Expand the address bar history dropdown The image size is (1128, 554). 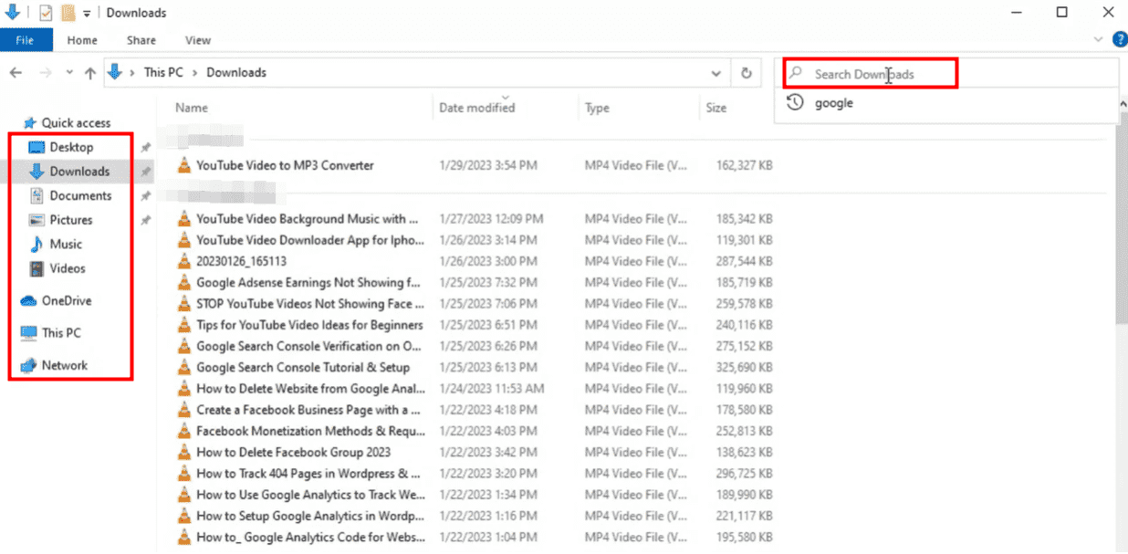tap(715, 73)
